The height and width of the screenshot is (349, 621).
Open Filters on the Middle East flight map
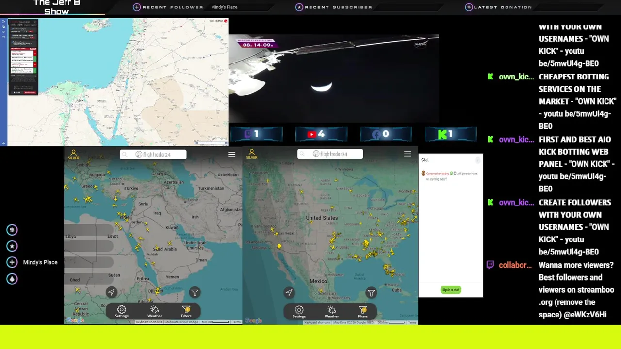pos(186,312)
